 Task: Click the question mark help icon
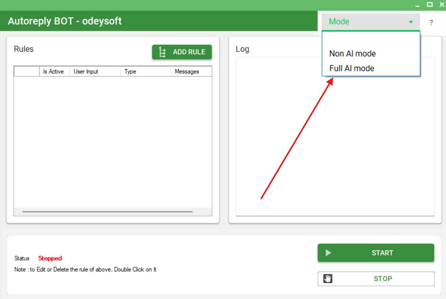tap(431, 23)
